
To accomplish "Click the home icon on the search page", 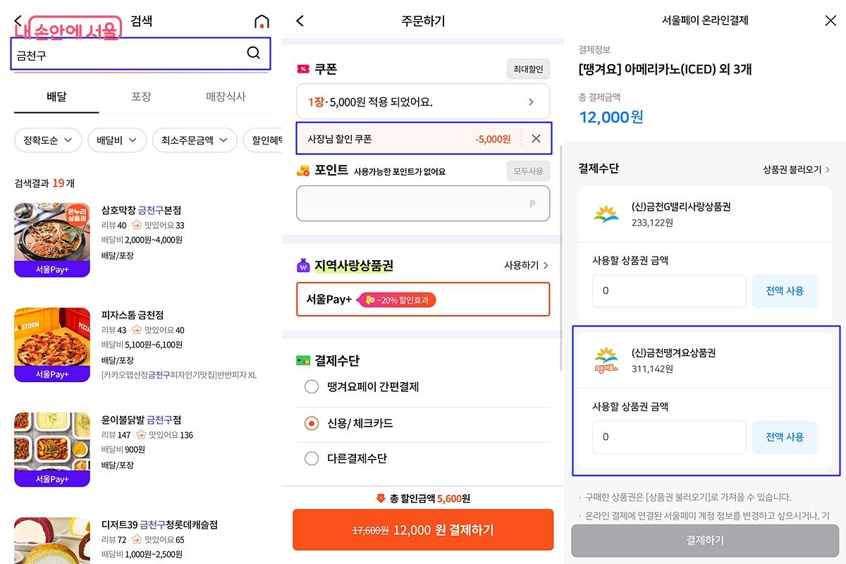I will coord(262,21).
